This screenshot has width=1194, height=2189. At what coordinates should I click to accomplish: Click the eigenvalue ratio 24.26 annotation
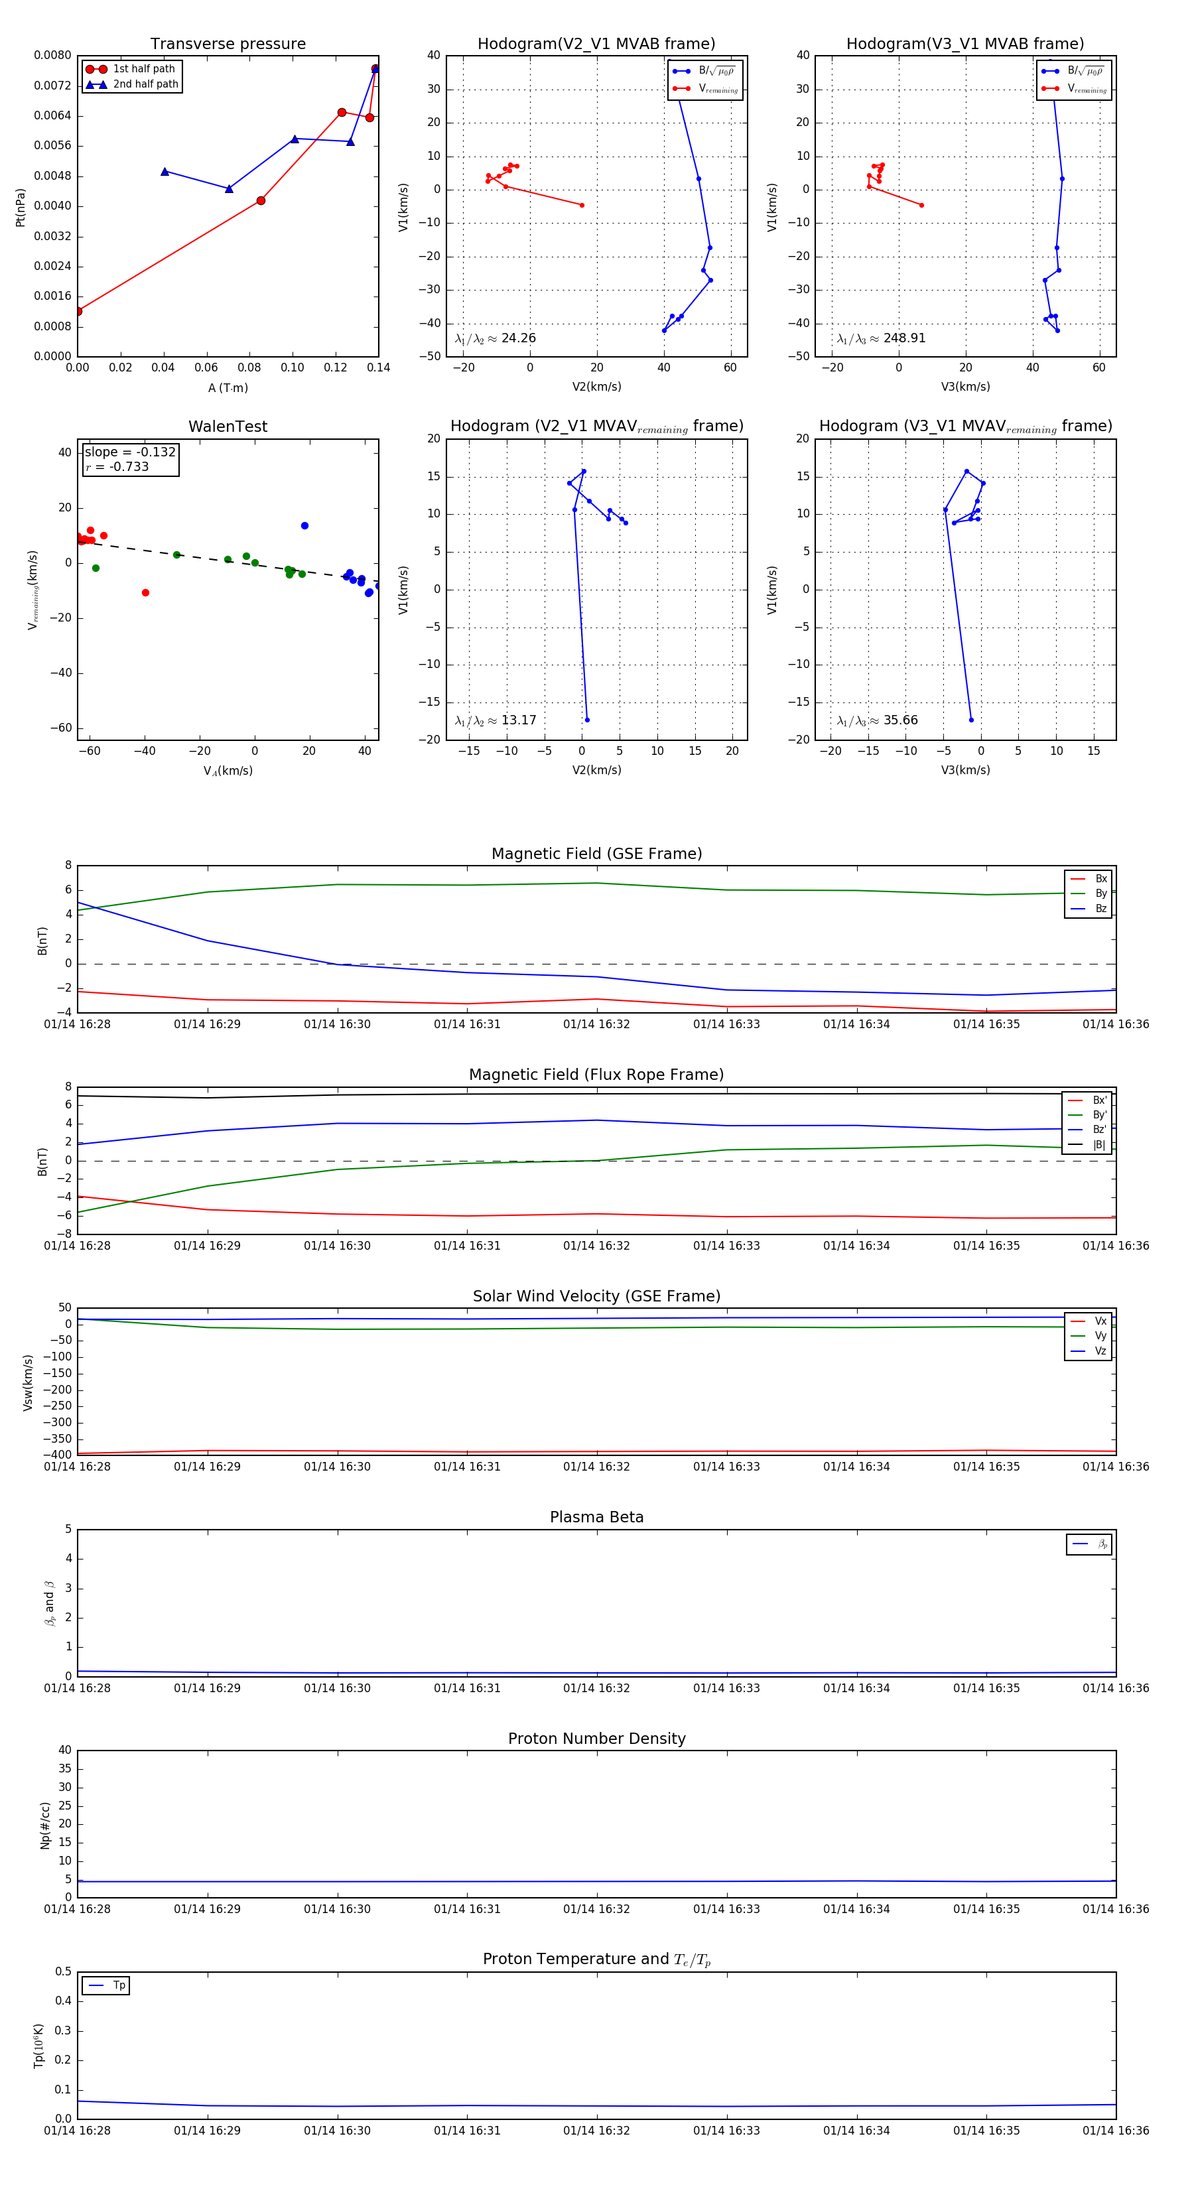tap(496, 338)
